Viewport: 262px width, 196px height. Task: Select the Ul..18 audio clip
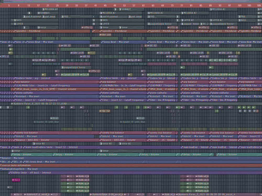point(94,46)
